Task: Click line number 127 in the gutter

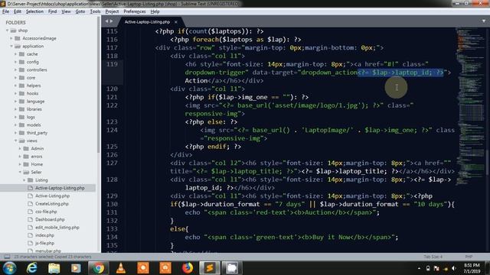Action: tap(112, 163)
